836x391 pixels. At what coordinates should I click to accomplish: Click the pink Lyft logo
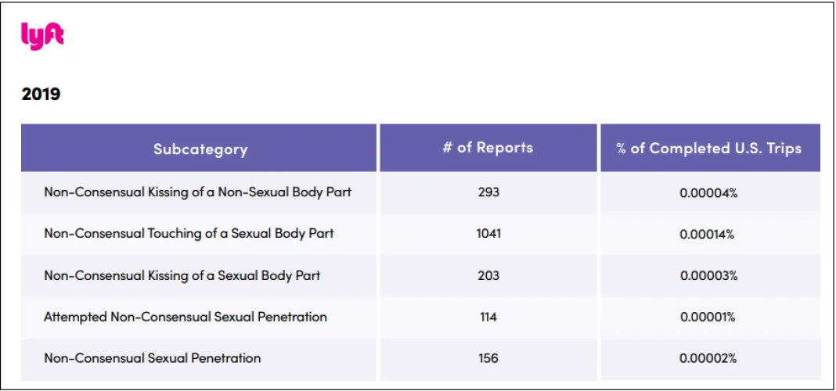tap(42, 37)
